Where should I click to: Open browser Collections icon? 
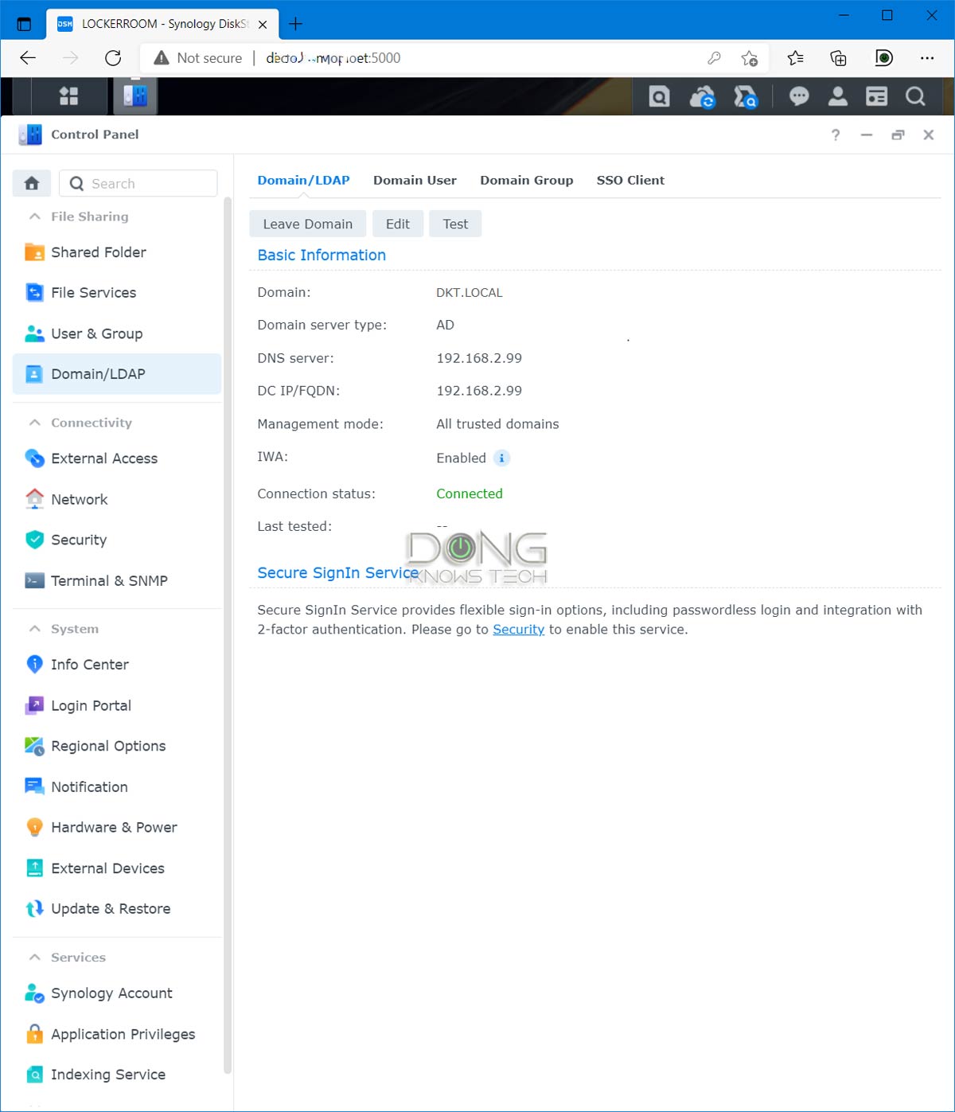click(838, 58)
